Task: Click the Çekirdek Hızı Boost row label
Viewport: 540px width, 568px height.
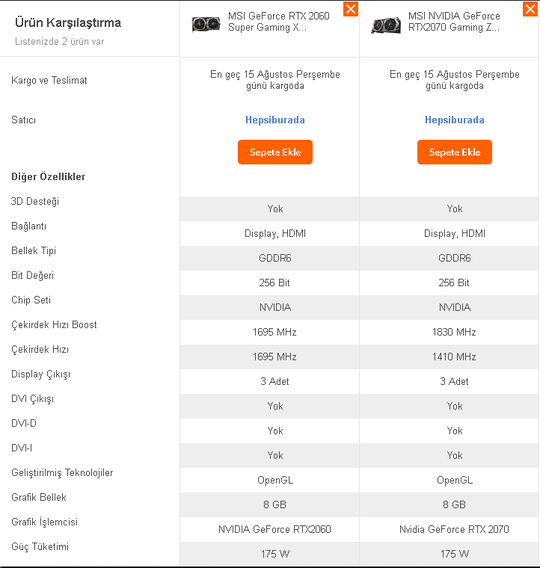Action: 54,324
